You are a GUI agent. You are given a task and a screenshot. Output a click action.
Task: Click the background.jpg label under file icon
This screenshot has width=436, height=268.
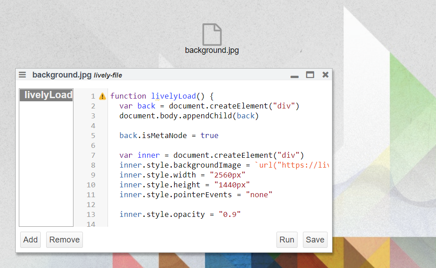(x=212, y=50)
